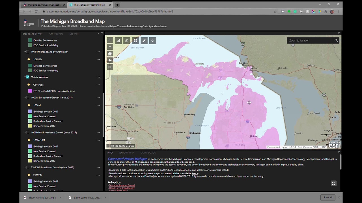This screenshot has height=203, width=362.
Task: Bookmark this page with the star
Action: pyautogui.click(x=275, y=12)
